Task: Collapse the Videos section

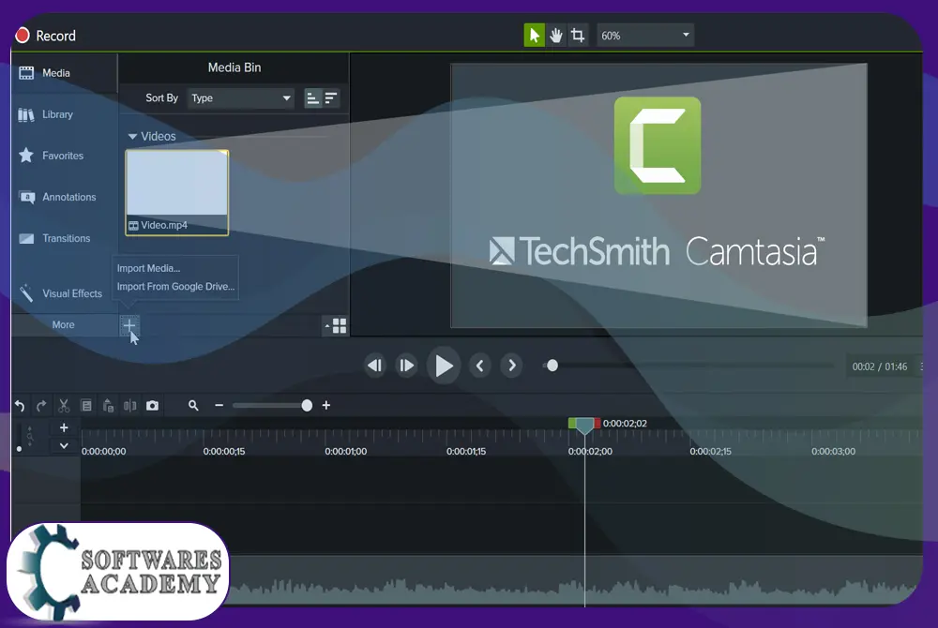Action: click(133, 136)
